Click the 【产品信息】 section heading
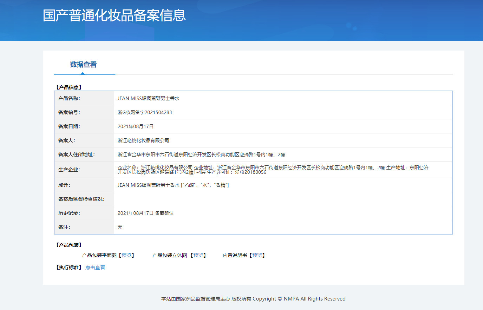The image size is (483, 310). coord(69,87)
